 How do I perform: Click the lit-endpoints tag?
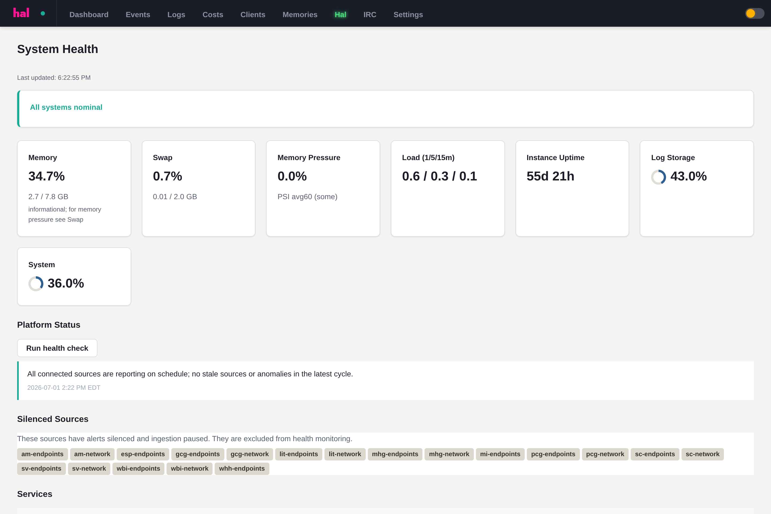click(299, 454)
